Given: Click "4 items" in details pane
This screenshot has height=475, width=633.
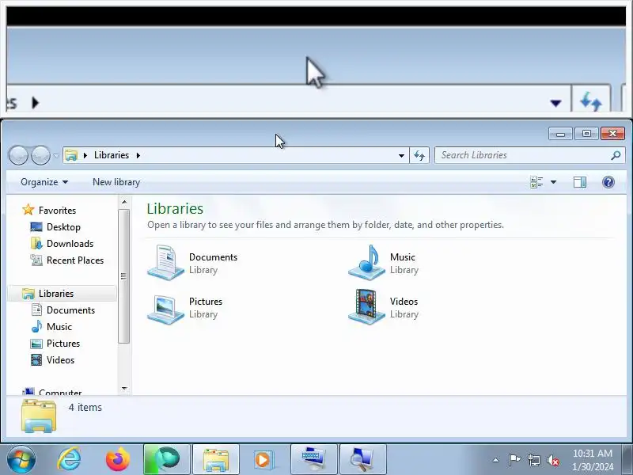Looking at the screenshot, I should 85,407.
